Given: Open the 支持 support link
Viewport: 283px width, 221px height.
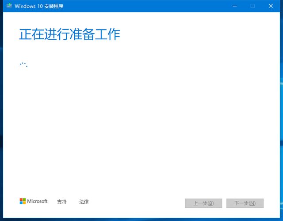Looking at the screenshot, I should click(62, 202).
